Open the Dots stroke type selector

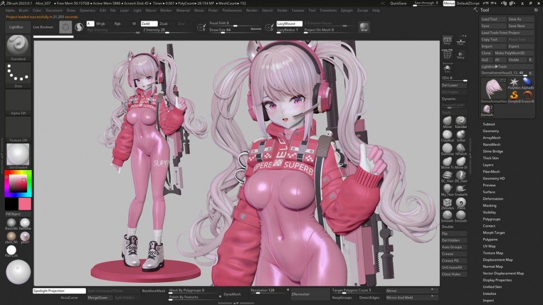click(18, 73)
